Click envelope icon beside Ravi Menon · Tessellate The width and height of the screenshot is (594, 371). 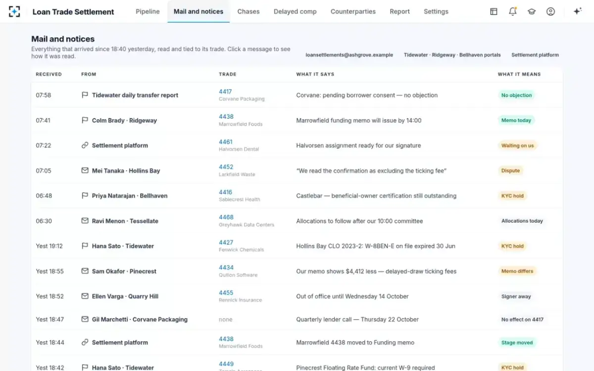[85, 221]
